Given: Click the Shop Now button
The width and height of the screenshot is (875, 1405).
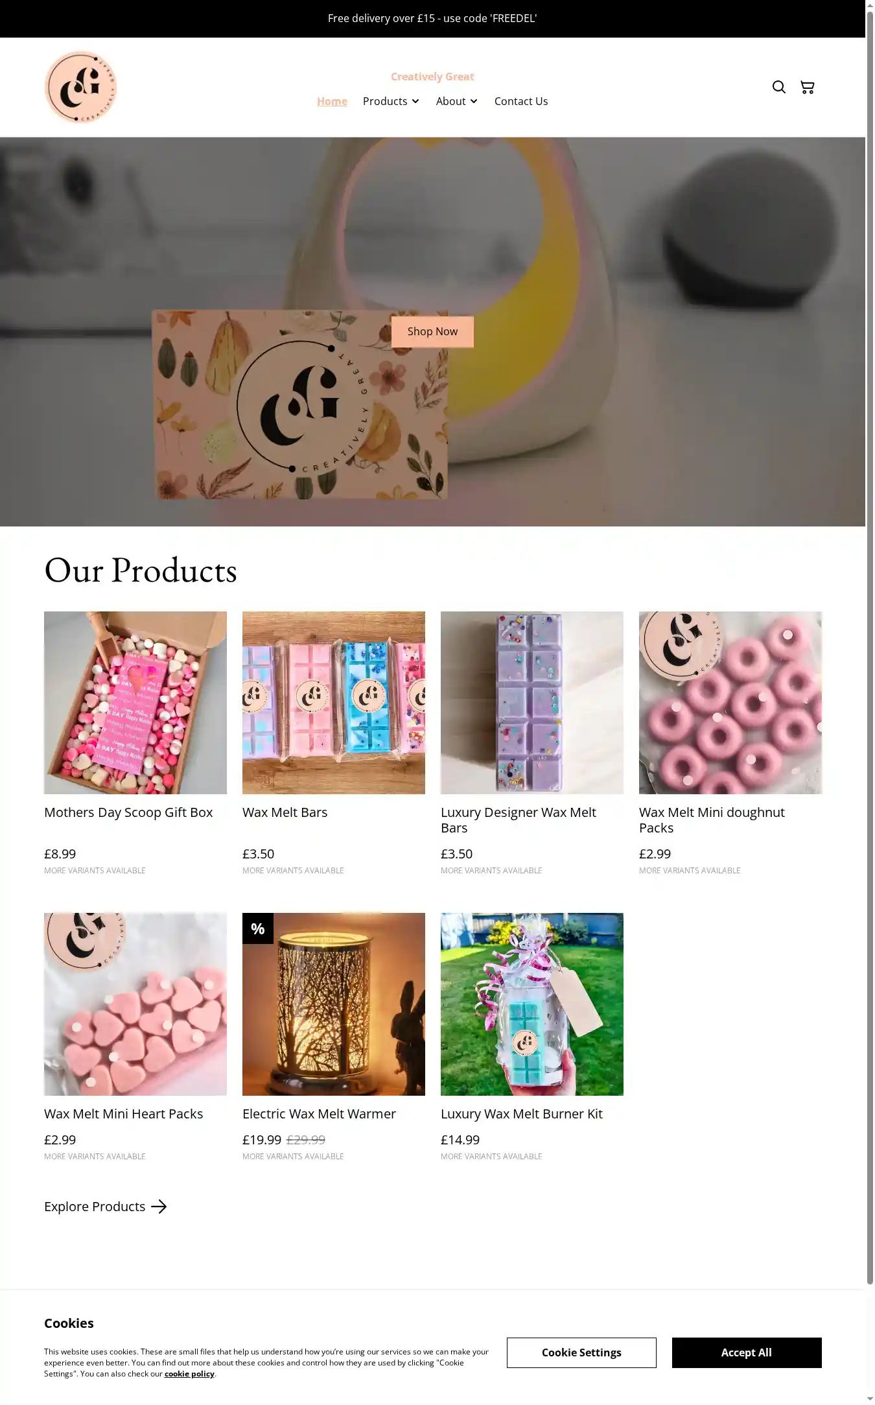Looking at the screenshot, I should [x=432, y=331].
